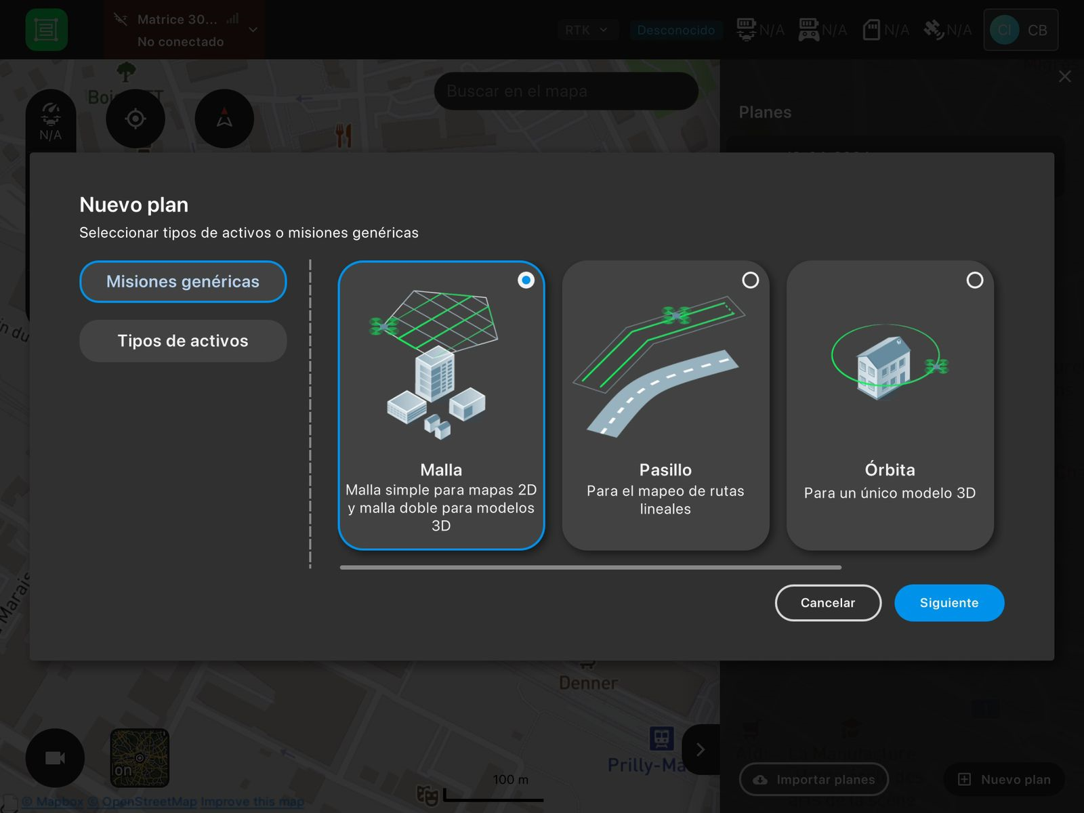Center map on current location target icon
1084x813 pixels.
[135, 119]
